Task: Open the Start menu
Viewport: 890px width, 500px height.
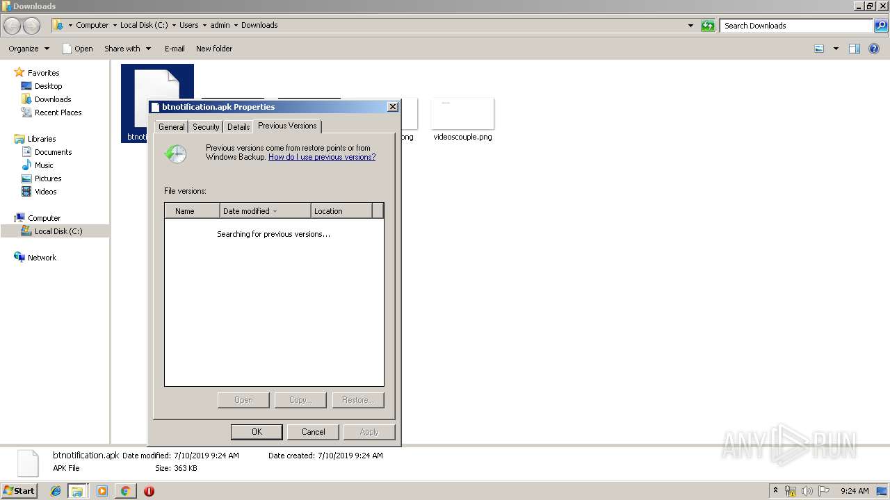Action: click(x=19, y=491)
